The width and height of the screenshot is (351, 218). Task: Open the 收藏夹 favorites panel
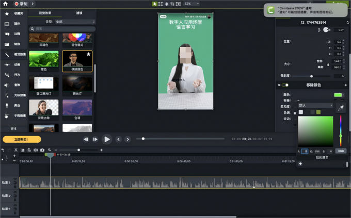tap(14, 13)
